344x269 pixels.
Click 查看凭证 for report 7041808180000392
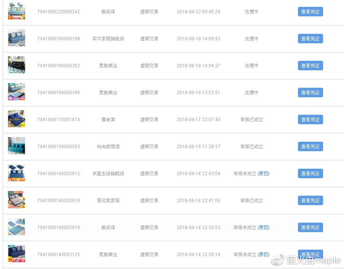(x=310, y=65)
